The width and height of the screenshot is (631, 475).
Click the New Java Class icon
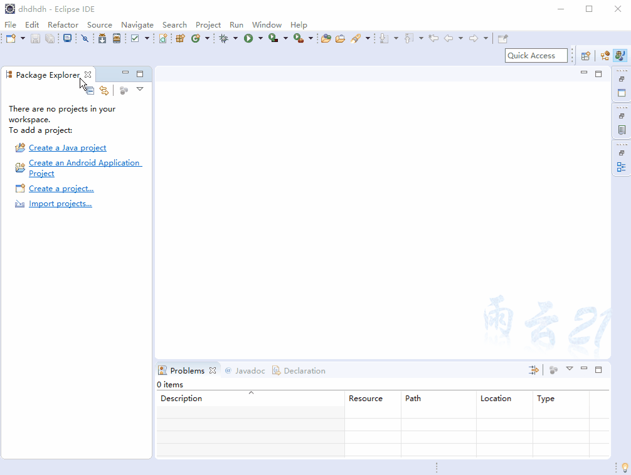click(196, 39)
